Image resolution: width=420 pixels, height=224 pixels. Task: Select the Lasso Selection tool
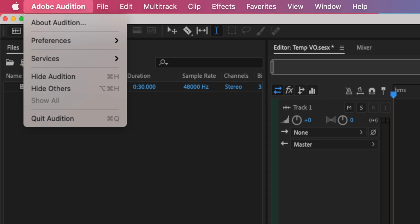point(246,31)
